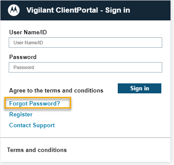
Task: Open the Contact Support link
Action: 32,125
